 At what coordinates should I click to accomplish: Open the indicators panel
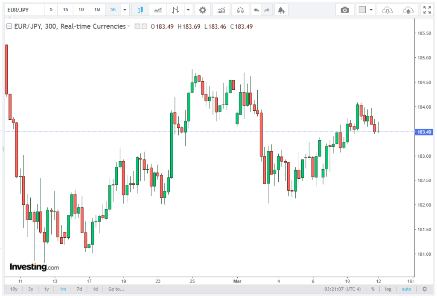(221, 9)
